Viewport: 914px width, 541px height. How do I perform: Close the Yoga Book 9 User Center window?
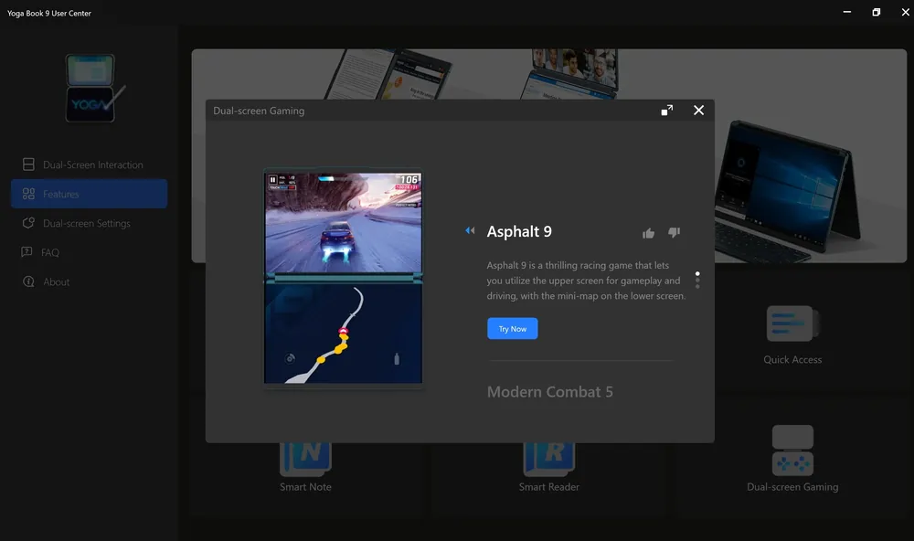pos(905,12)
